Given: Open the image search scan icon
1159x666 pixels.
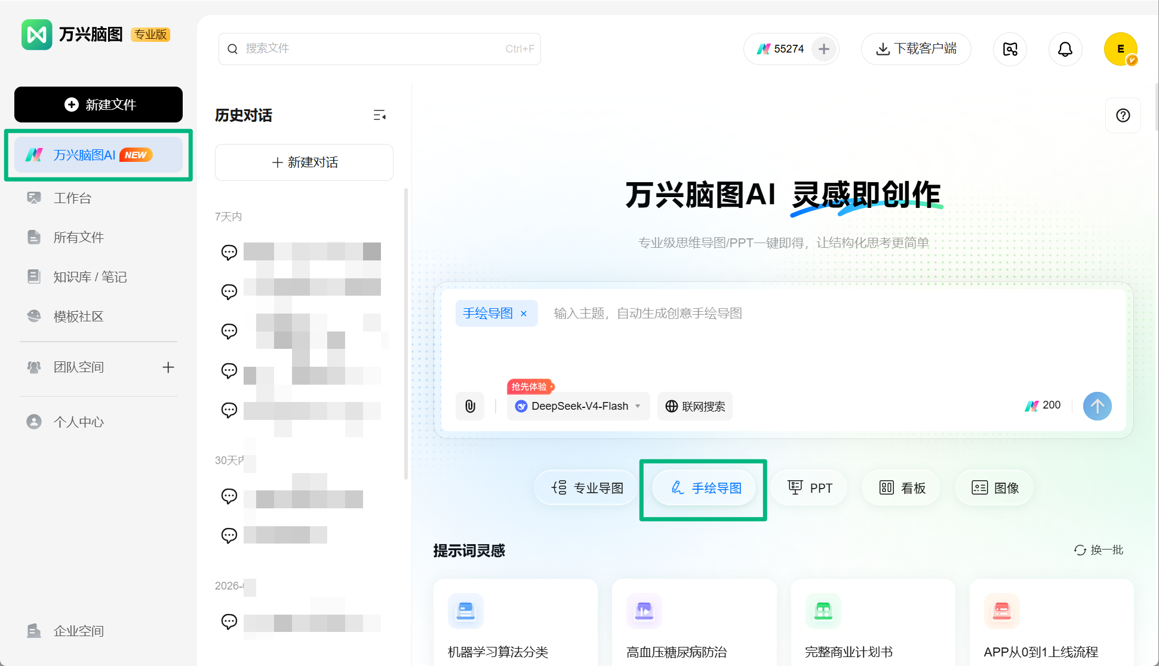Looking at the screenshot, I should (1010, 49).
